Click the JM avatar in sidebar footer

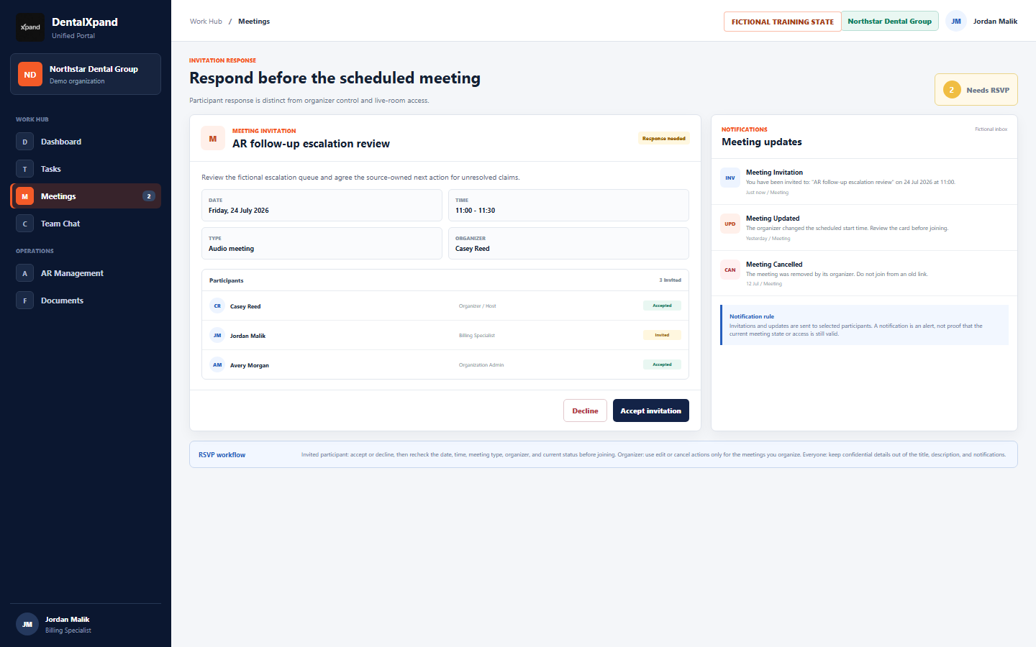(27, 624)
